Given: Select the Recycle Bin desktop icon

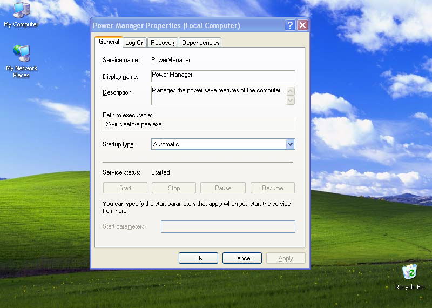Looking at the screenshot, I should click(410, 277).
